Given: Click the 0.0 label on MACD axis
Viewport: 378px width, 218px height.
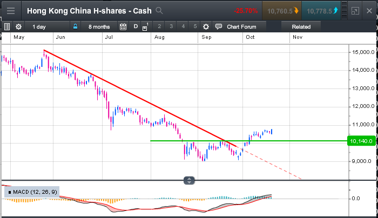Looking at the screenshot, I should pyautogui.click(x=356, y=199).
